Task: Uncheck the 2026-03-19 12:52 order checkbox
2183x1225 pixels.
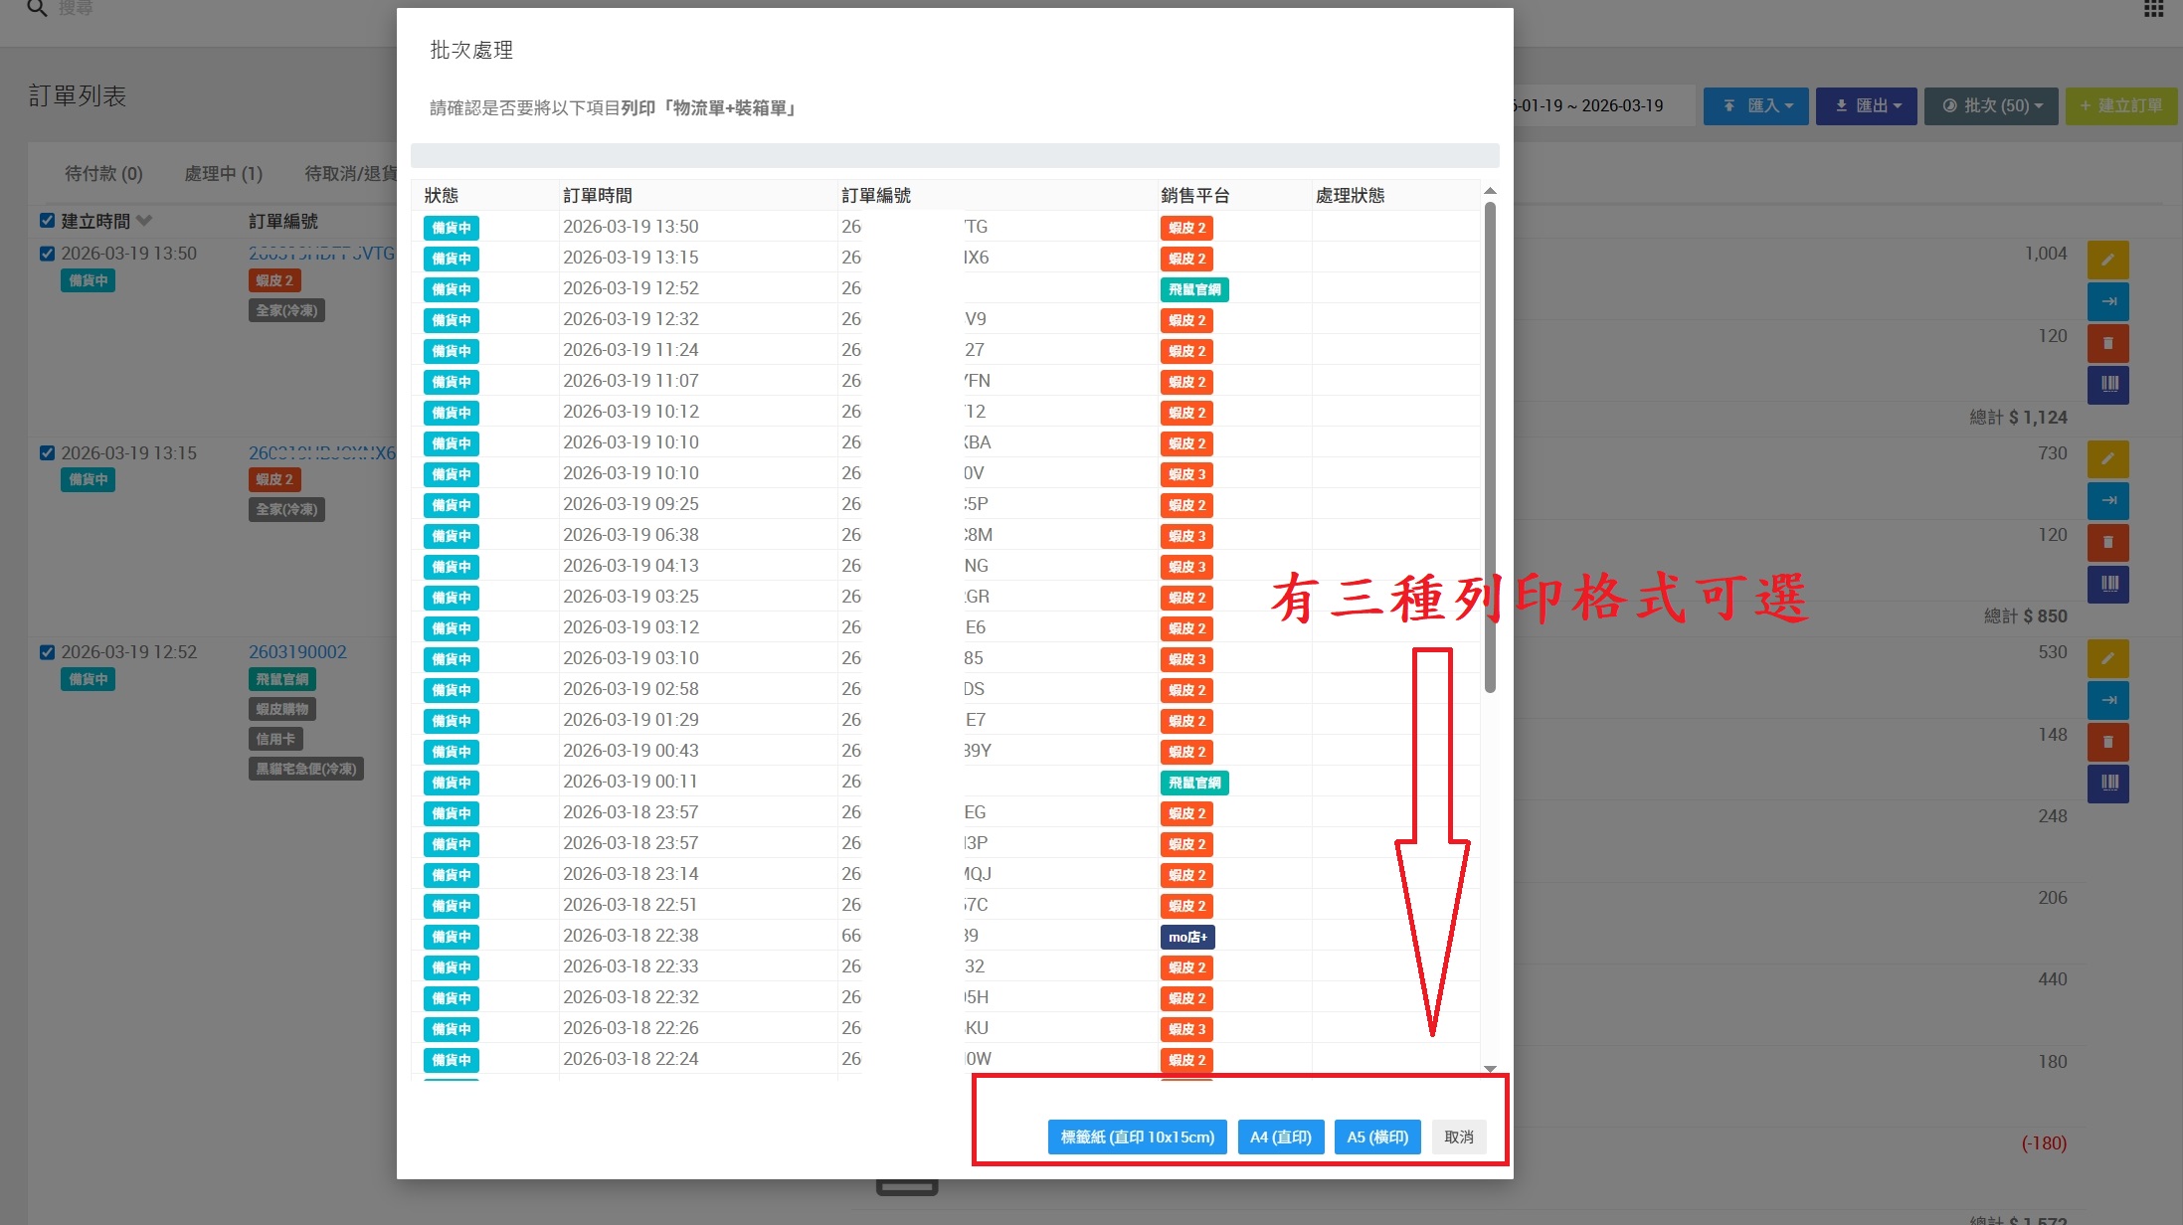Action: coord(47,652)
